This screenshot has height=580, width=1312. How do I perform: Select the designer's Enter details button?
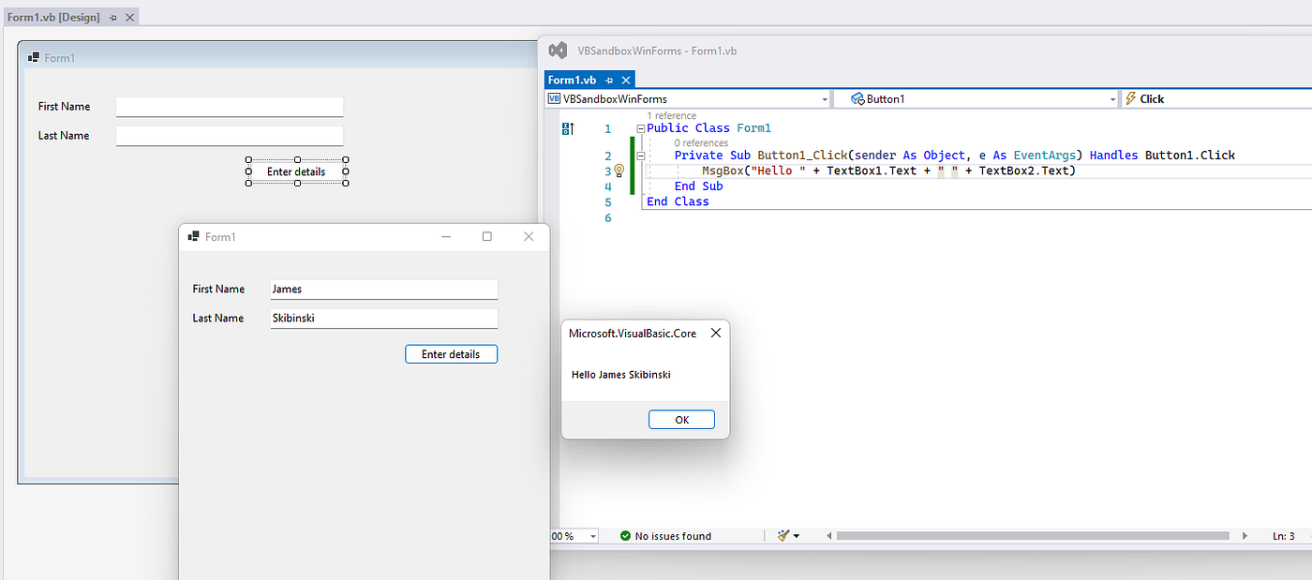click(296, 171)
